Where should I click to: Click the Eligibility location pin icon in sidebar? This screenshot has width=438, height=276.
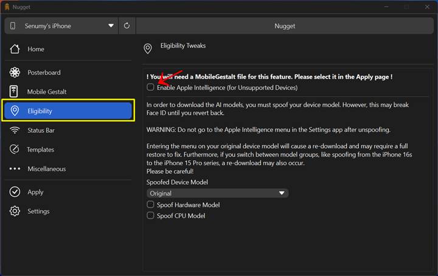[15, 111]
